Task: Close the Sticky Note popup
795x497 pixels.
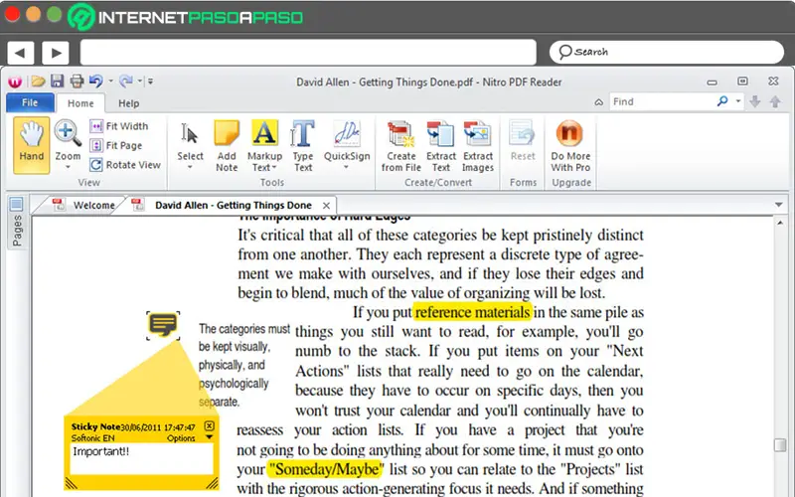Action: 210,425
